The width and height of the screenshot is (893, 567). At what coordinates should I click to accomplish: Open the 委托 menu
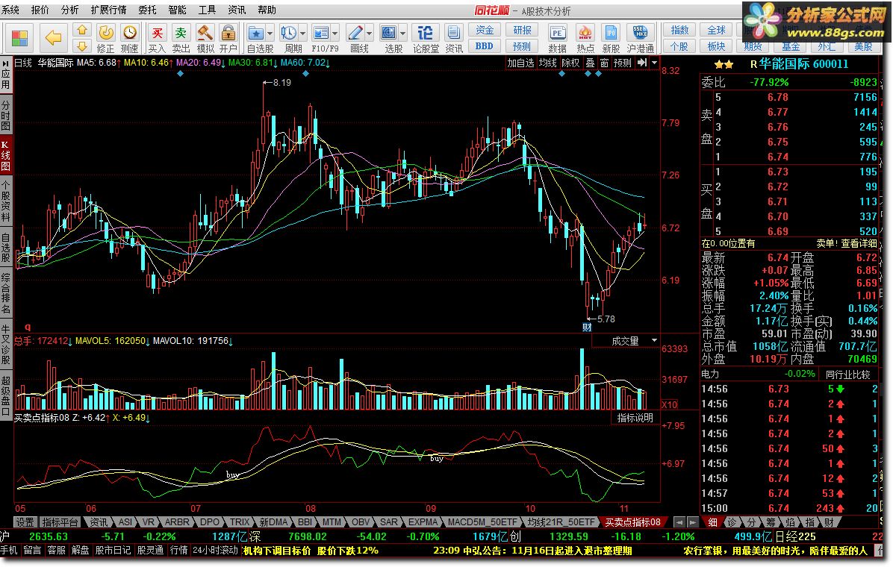tap(147, 10)
